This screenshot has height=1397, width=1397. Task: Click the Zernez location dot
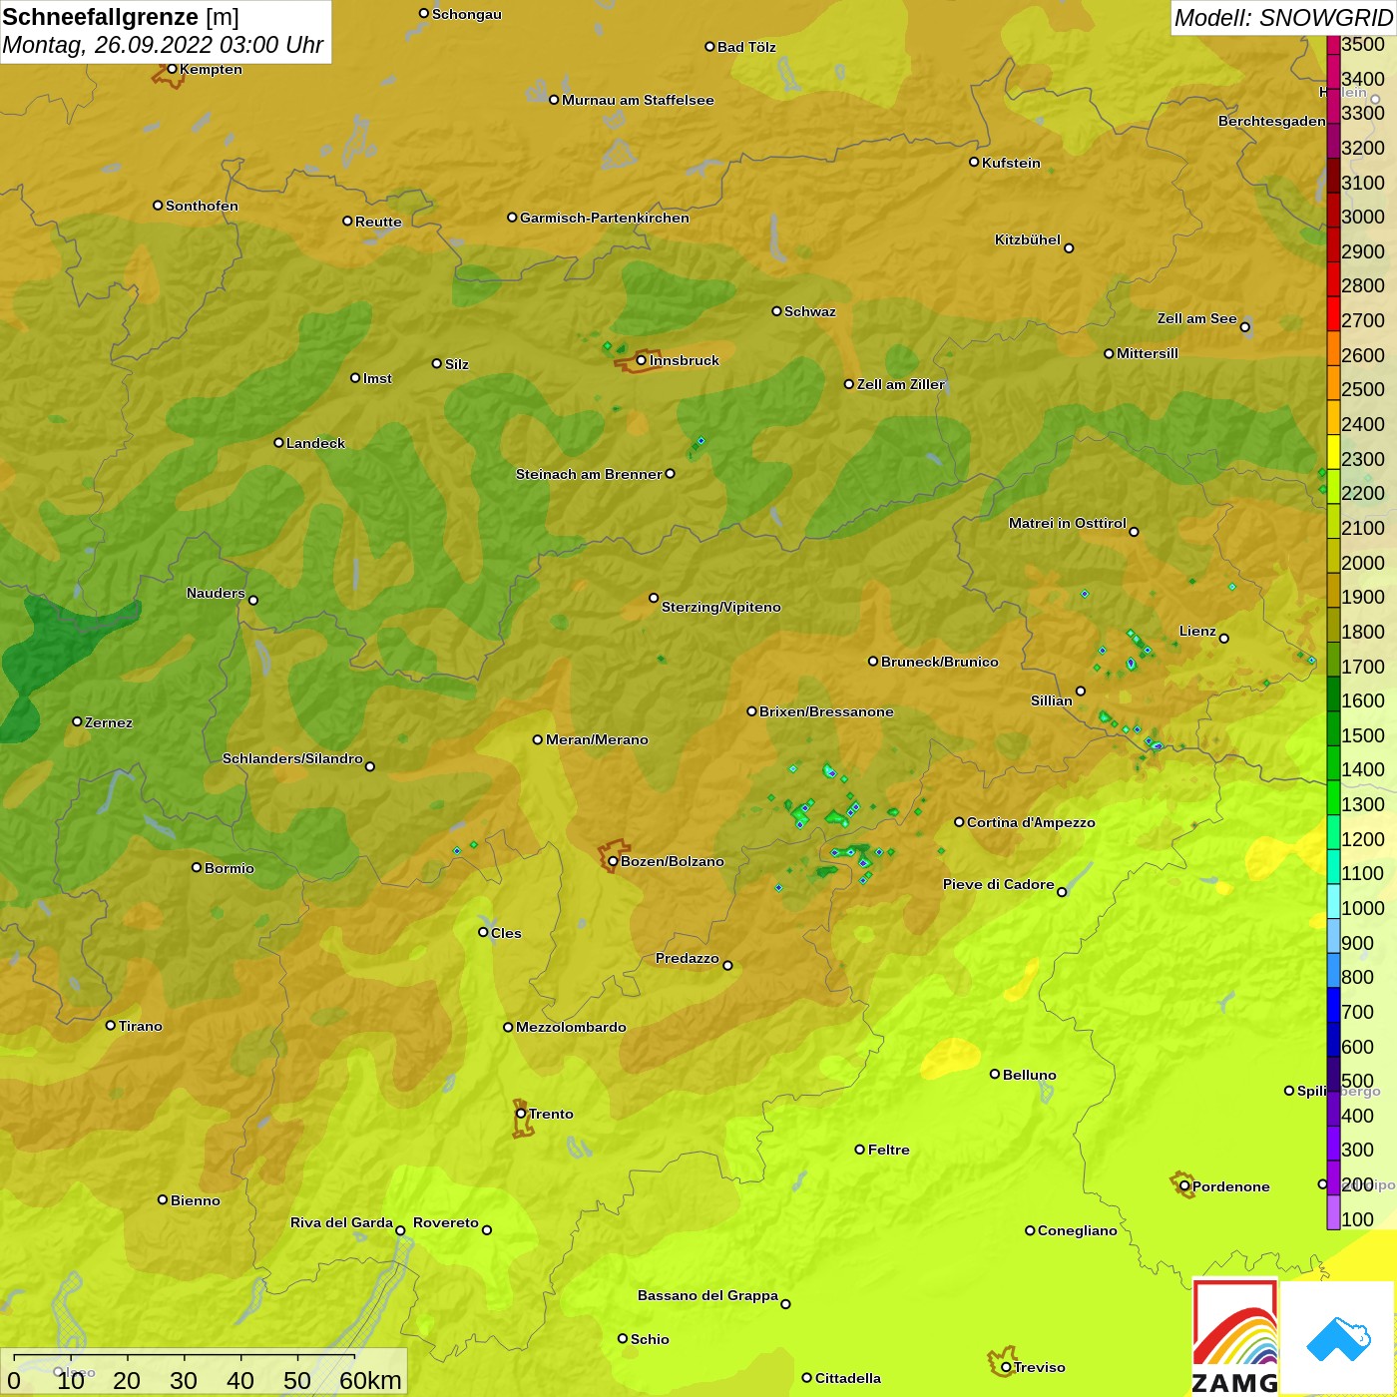(x=77, y=721)
